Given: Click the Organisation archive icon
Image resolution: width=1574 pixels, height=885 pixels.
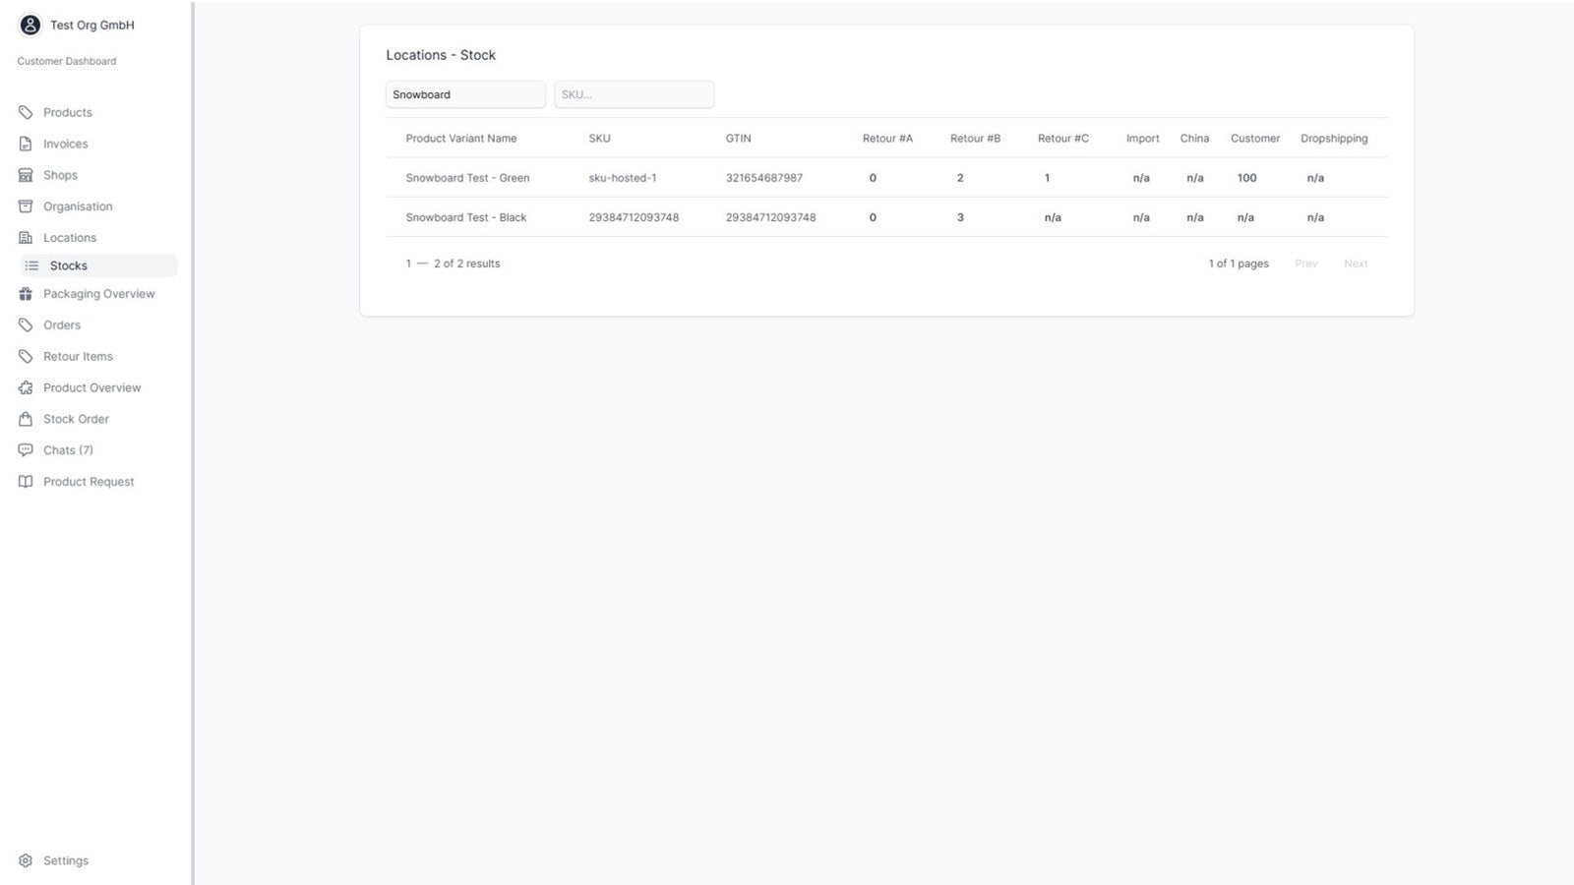Looking at the screenshot, I should click(26, 206).
